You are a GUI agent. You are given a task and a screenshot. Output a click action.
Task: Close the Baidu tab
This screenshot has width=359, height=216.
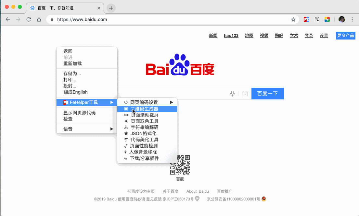(99, 8)
